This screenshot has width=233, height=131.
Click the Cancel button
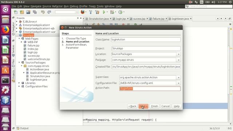(165, 106)
